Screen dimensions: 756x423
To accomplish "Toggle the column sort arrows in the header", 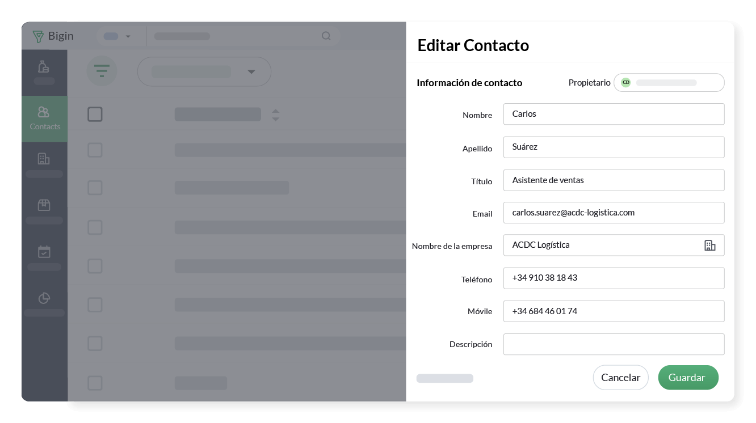I will (276, 115).
